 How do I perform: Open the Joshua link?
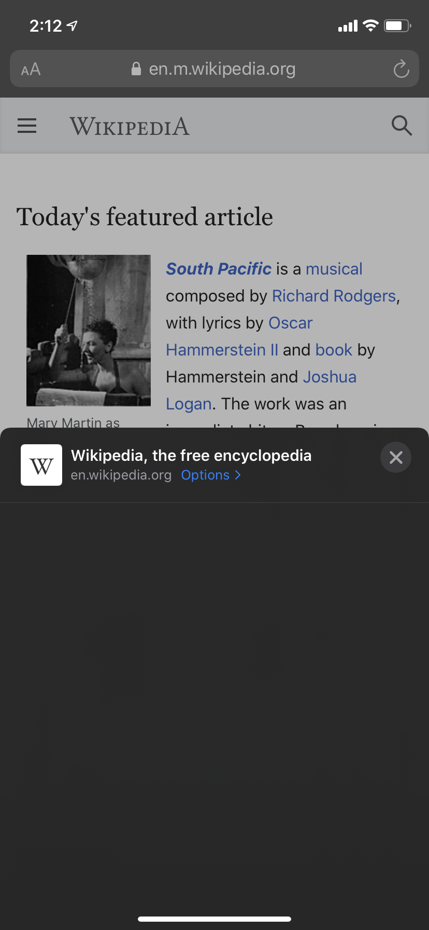[x=330, y=377]
